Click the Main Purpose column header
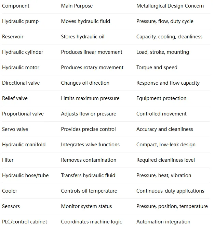This screenshot has width=215, height=232. pyautogui.click(x=77, y=6)
